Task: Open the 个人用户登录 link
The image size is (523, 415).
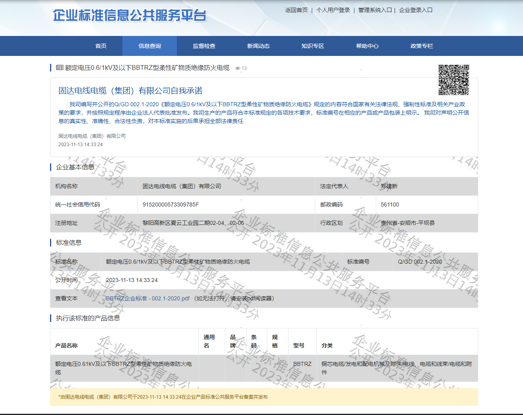Action: (x=333, y=10)
